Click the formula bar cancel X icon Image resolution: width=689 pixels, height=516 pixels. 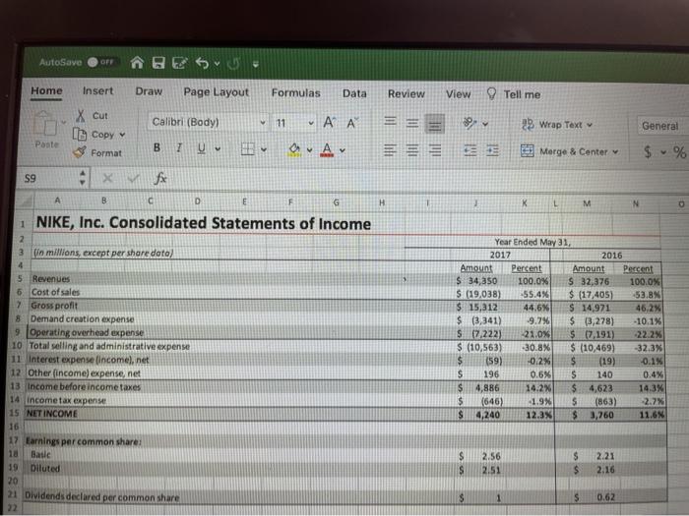tap(107, 178)
